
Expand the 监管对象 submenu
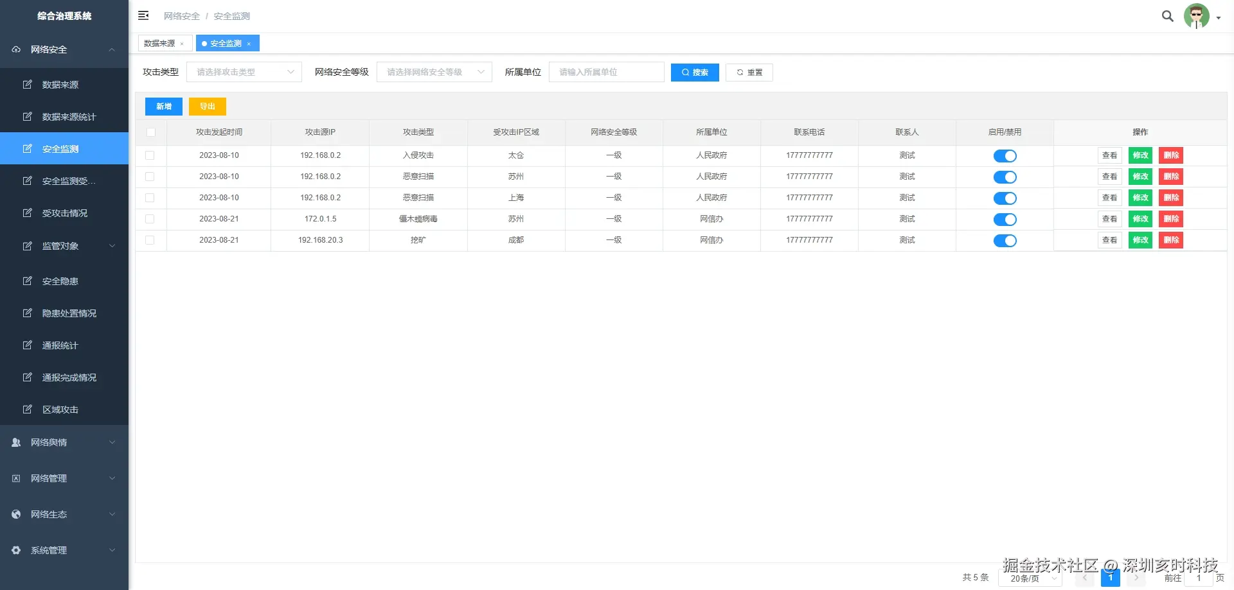112,246
